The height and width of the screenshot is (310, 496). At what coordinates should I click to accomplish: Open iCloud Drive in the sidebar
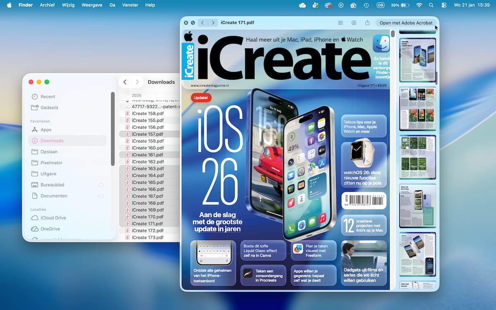coord(53,218)
